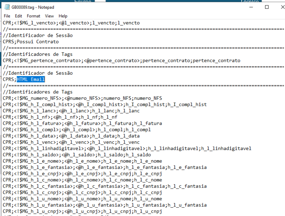Click the h_l_compl CPR line
The height and width of the screenshot is (216, 285).
77,130
